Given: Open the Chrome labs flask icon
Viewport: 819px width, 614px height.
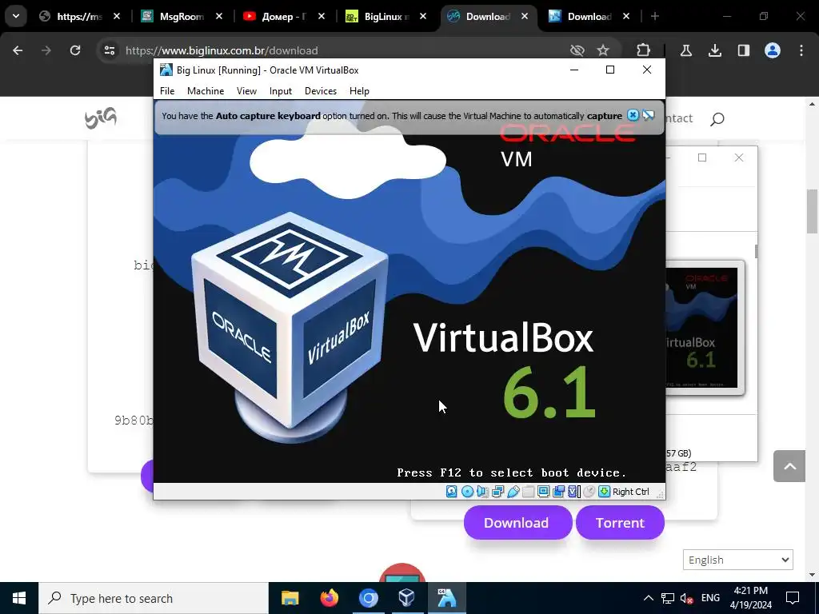Looking at the screenshot, I should pos(685,50).
